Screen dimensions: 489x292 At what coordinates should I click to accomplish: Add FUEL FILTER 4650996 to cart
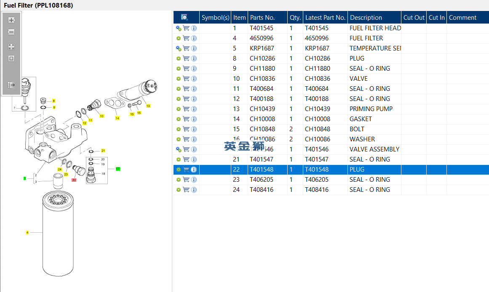pos(186,38)
